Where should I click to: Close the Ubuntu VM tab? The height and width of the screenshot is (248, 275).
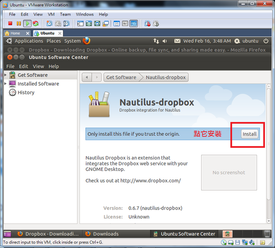pyautogui.click(x=60, y=33)
